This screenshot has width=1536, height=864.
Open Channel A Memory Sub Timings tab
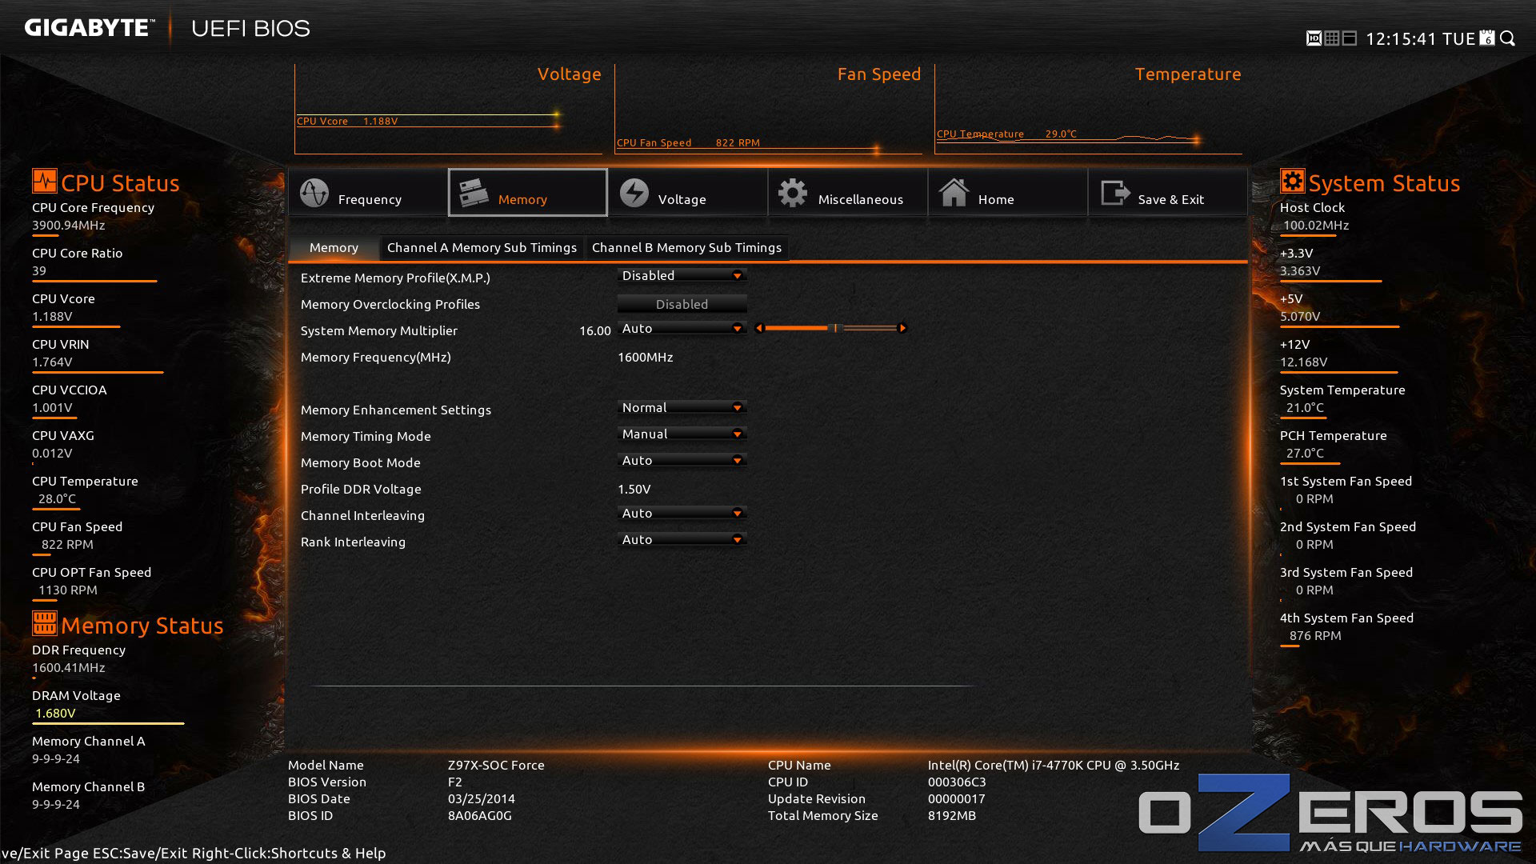tap(482, 248)
